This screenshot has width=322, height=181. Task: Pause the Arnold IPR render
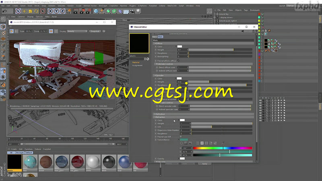[x=16, y=31]
